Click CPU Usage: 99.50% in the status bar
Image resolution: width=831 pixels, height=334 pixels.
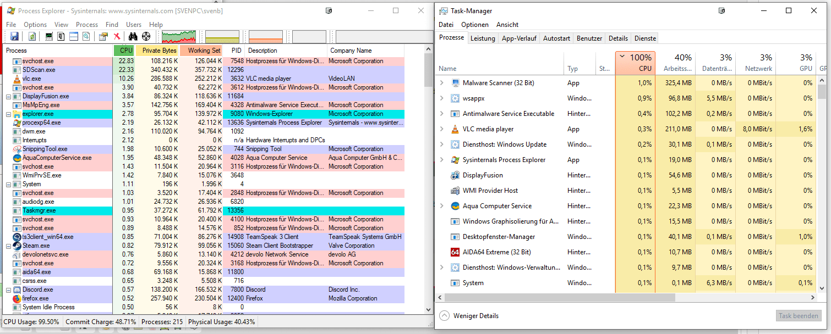[31, 322]
